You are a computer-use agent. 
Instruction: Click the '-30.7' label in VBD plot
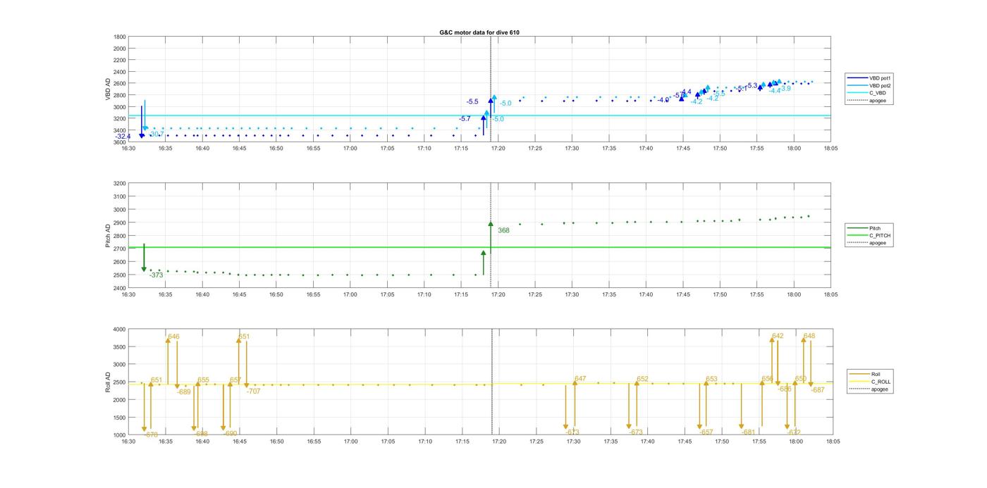pyautogui.click(x=156, y=134)
